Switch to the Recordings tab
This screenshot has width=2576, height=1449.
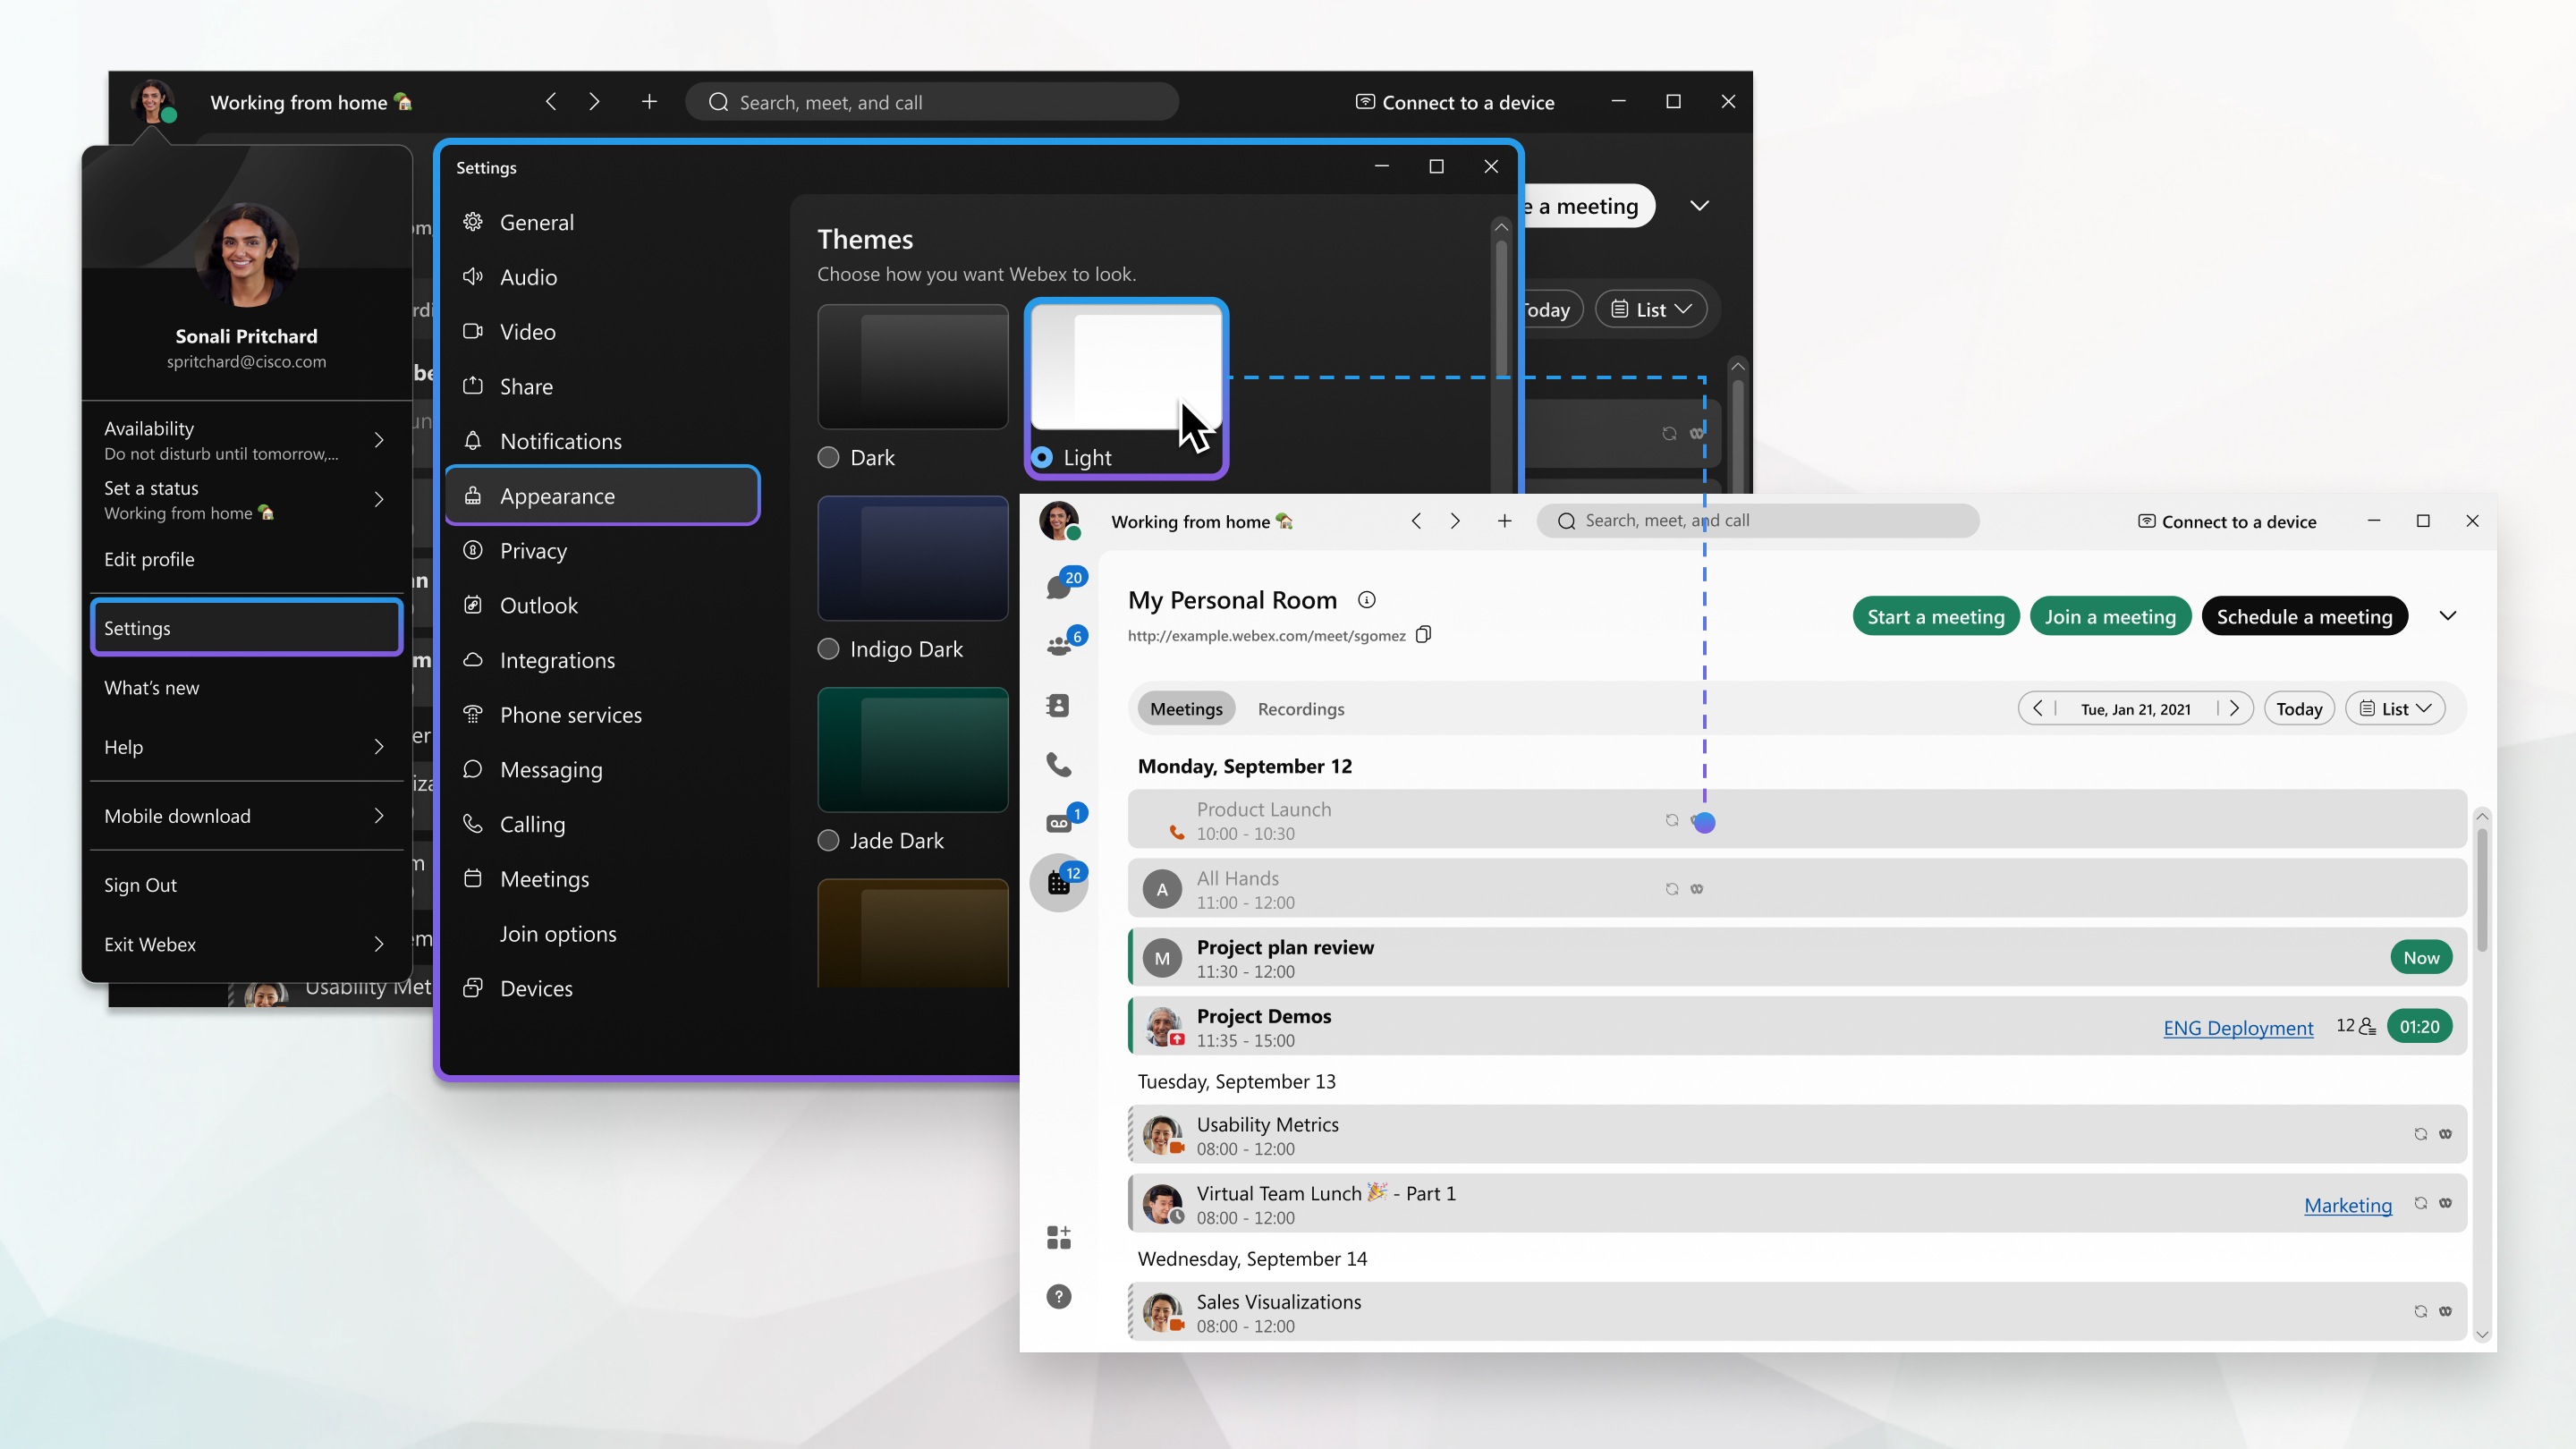(1301, 708)
